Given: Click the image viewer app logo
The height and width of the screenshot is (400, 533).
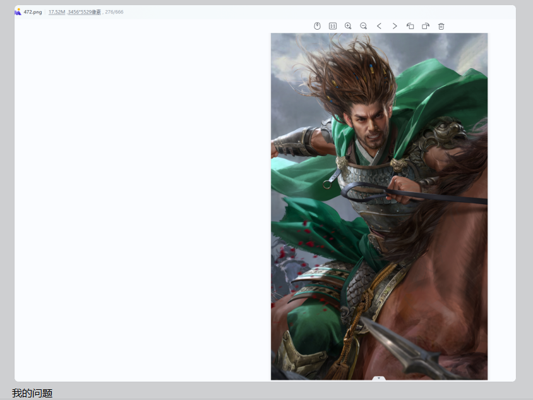Looking at the screenshot, I should (18, 12).
